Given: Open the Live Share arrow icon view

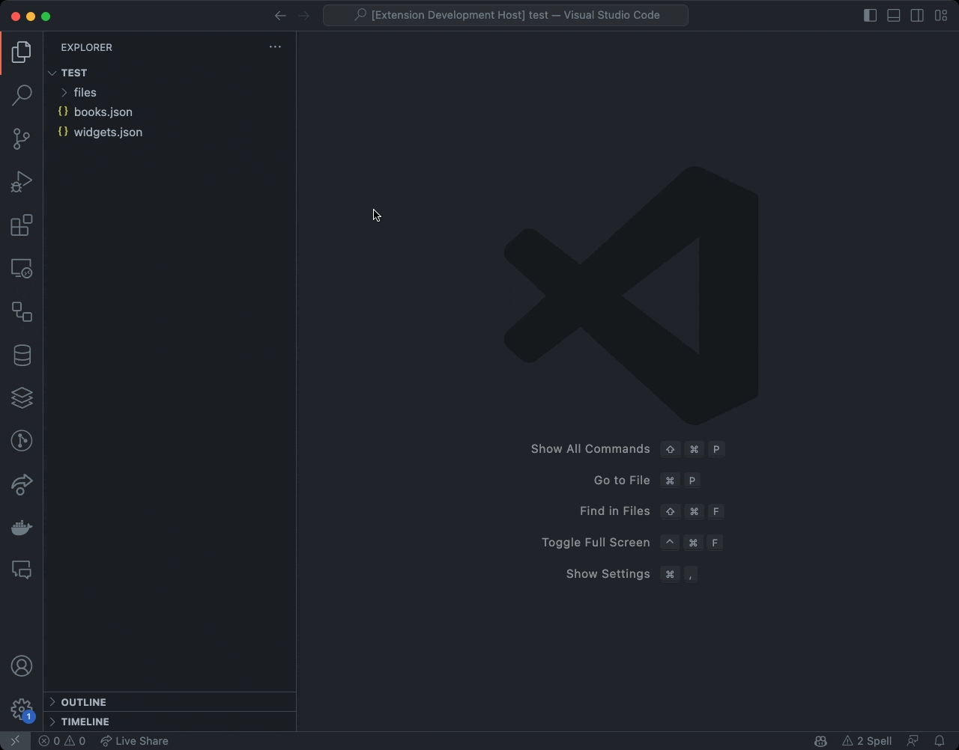Looking at the screenshot, I should click(x=22, y=484).
